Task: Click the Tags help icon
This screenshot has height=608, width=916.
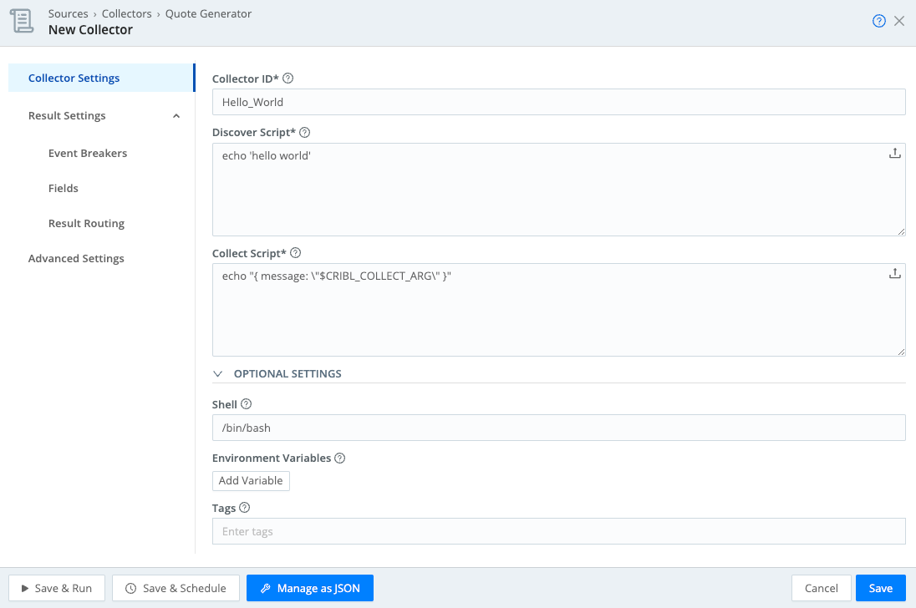Action: coord(244,508)
